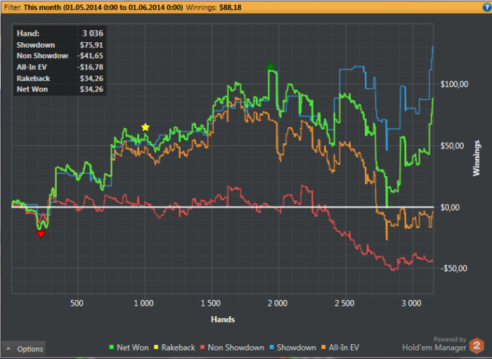Screen dimensions: 492x359
Task: Click the Options arrow chevron
Action: (x=8, y=348)
